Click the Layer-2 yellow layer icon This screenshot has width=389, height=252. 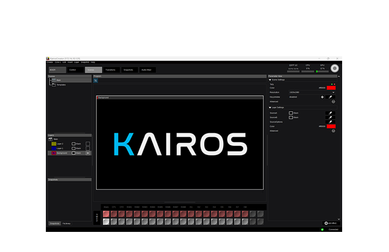tap(54, 143)
